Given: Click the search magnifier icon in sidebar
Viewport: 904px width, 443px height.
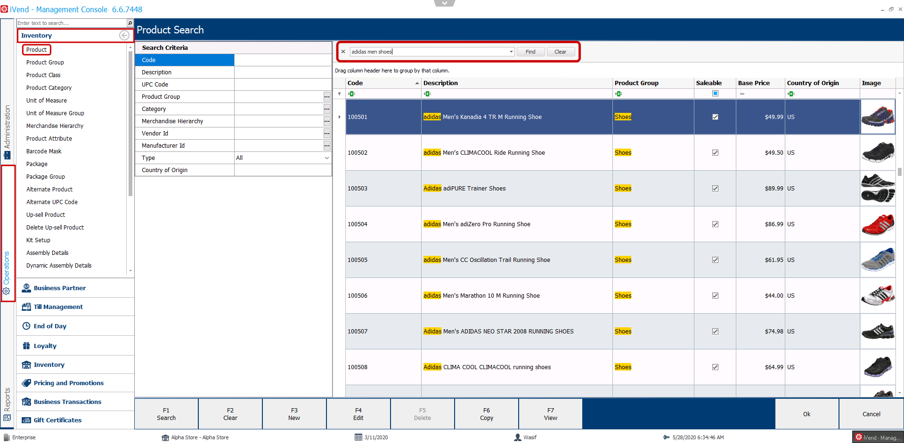Looking at the screenshot, I should tap(130, 23).
